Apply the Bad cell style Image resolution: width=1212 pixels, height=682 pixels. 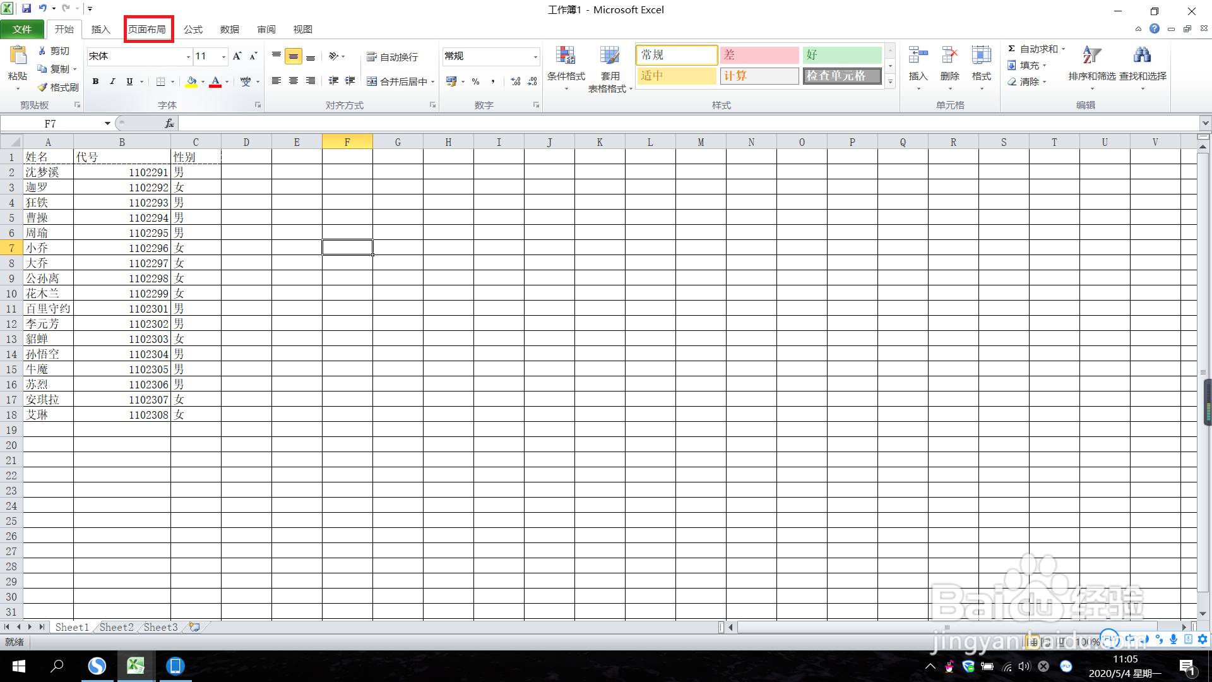pos(759,56)
